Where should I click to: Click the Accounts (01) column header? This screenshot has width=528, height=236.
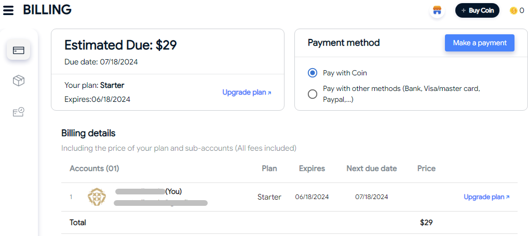pyautogui.click(x=94, y=168)
